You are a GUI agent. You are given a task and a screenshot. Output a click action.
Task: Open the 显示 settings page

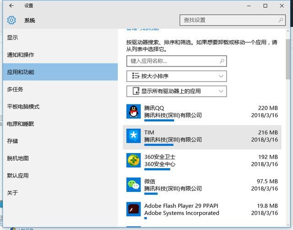click(60, 38)
